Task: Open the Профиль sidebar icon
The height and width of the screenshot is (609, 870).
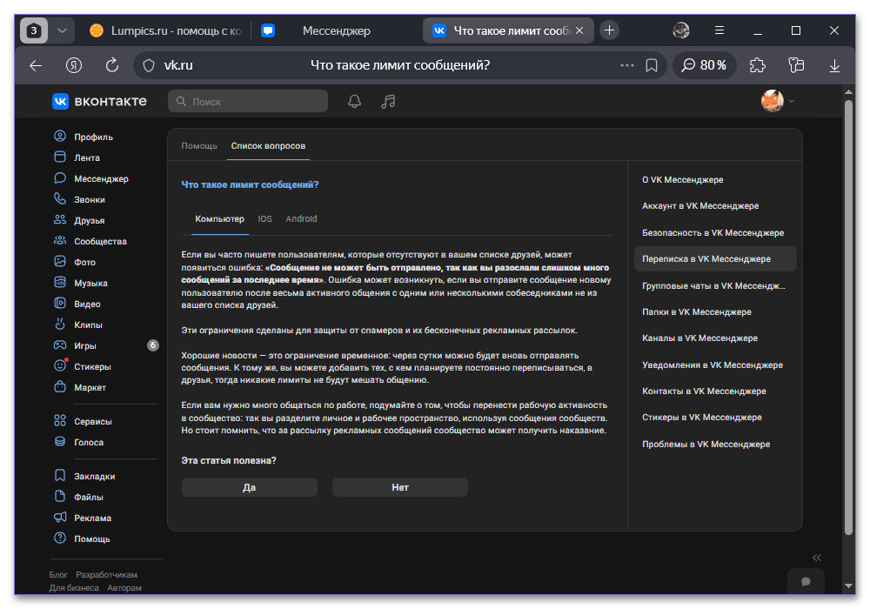Action: click(60, 136)
